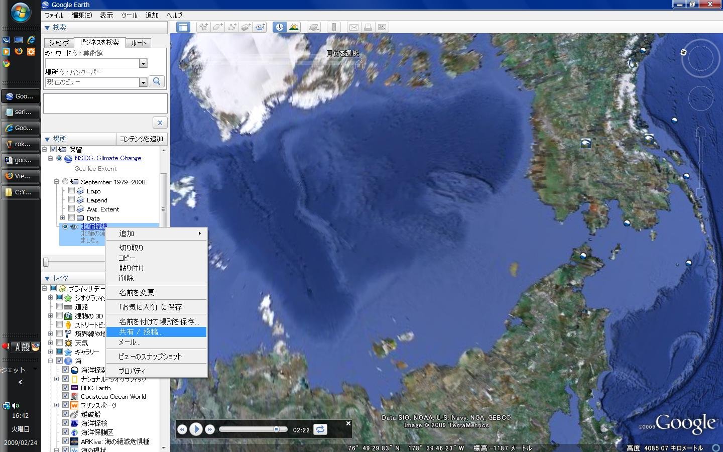Collapse the 海 ocean layer group

50,361
